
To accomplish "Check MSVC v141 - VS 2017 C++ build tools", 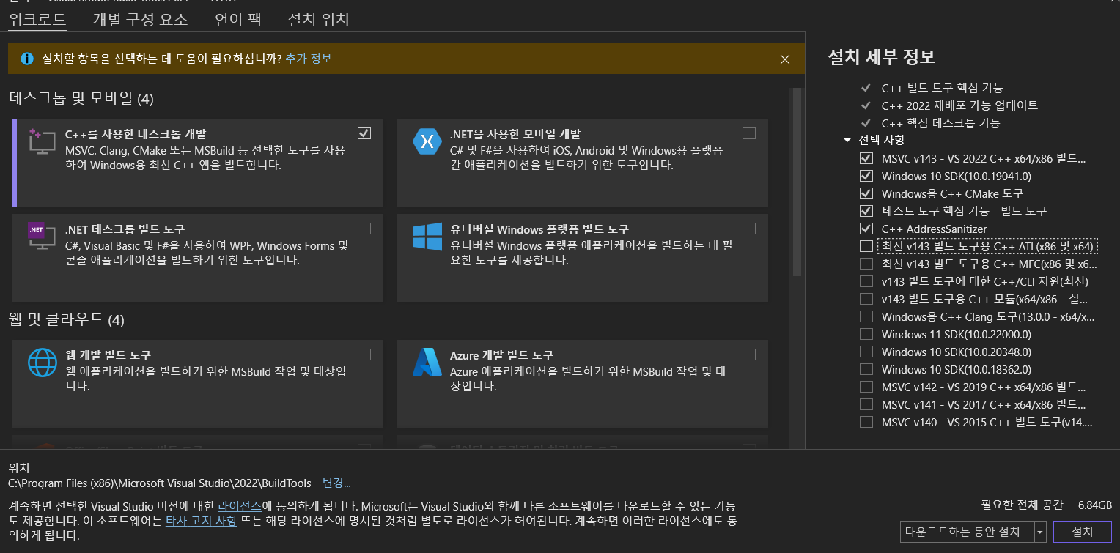I will click(866, 404).
